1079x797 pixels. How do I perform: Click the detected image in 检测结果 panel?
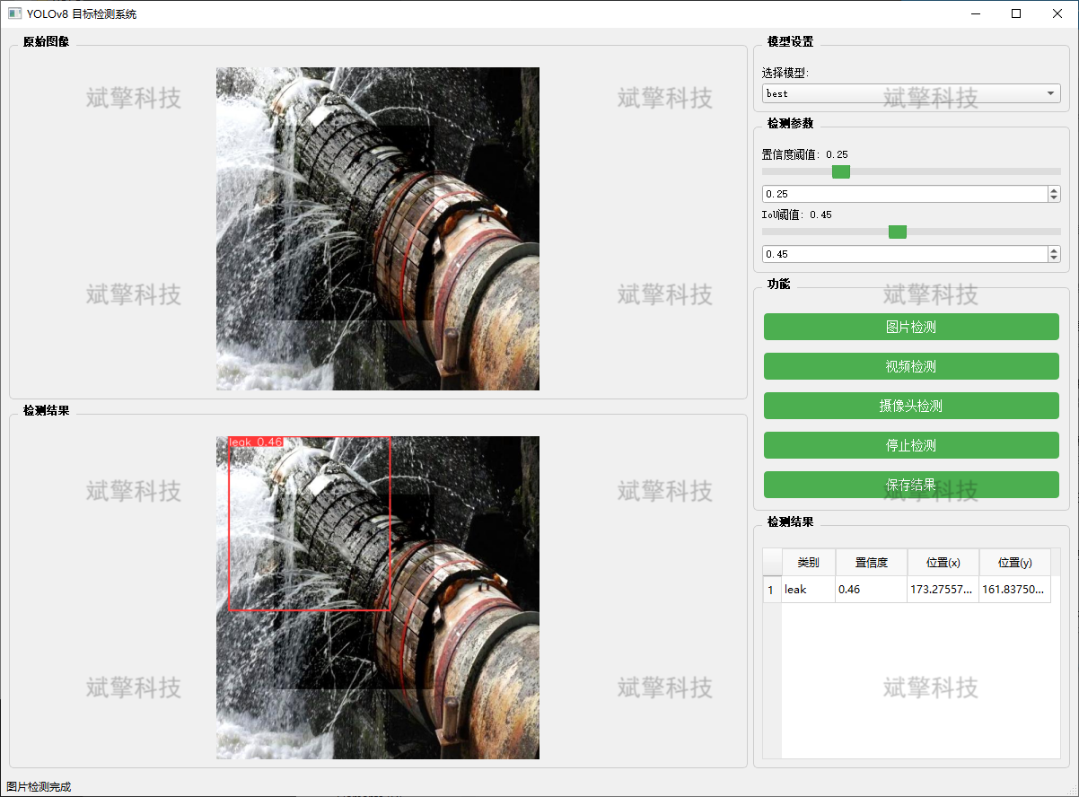pos(378,598)
